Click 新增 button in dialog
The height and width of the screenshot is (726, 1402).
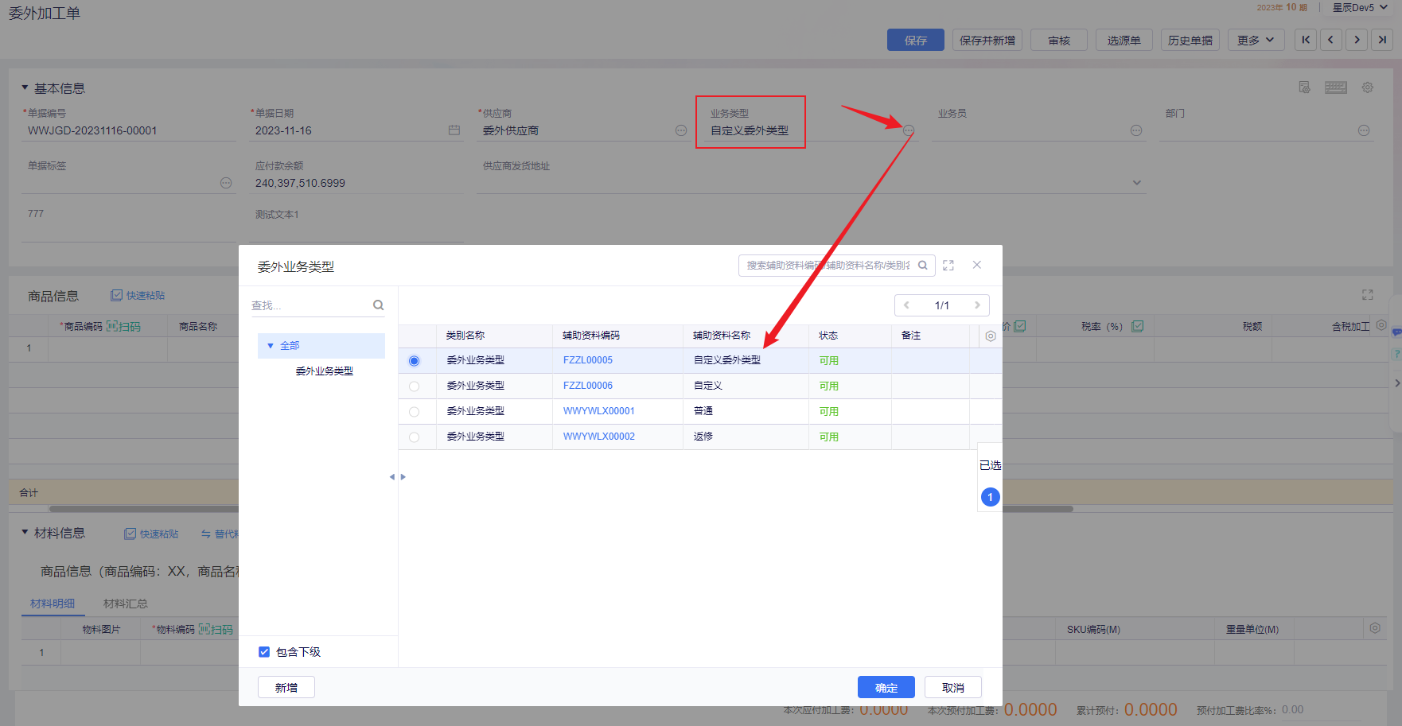(x=286, y=687)
